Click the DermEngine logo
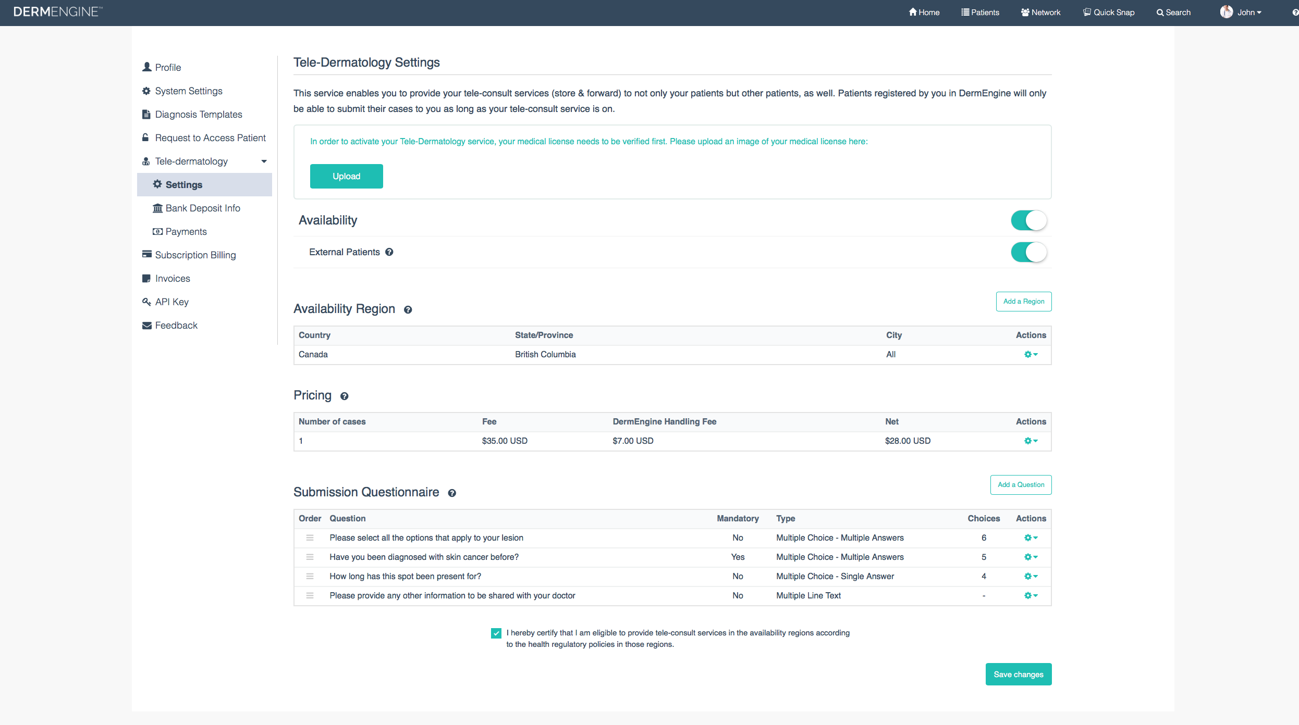The image size is (1299, 725). [58, 12]
